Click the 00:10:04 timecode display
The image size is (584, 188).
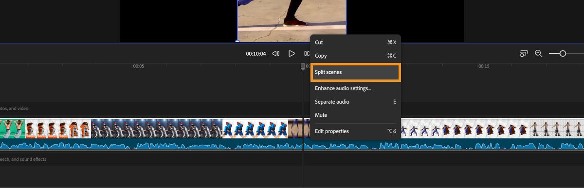click(256, 54)
